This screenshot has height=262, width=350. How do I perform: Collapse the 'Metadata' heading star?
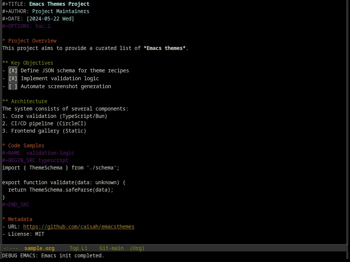point(4,219)
